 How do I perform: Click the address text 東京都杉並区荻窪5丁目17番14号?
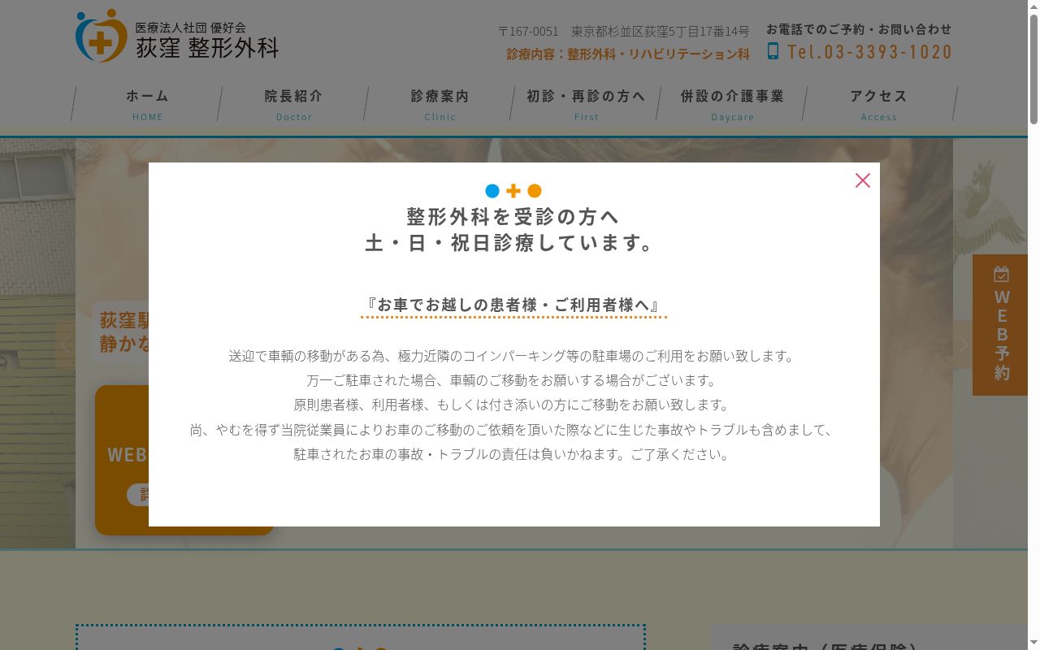click(660, 31)
